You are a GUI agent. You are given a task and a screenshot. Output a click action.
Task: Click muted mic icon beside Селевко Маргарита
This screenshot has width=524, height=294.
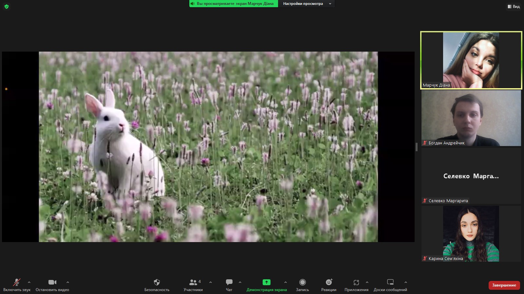click(425, 201)
